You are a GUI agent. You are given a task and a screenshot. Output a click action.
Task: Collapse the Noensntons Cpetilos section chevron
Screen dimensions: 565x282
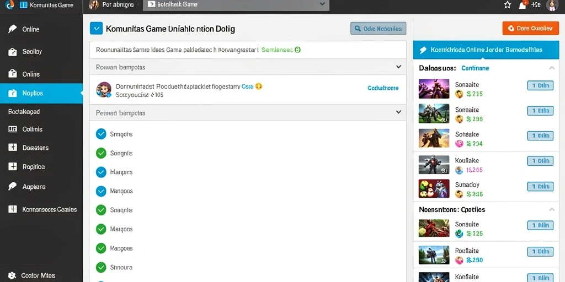552,209
